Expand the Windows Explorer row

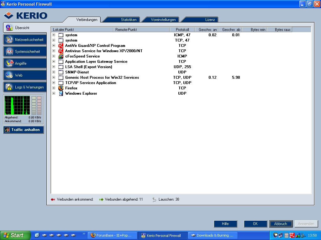[54, 93]
